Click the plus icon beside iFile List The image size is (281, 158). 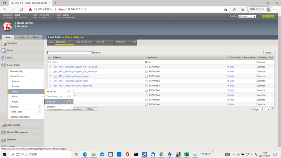tap(69, 102)
